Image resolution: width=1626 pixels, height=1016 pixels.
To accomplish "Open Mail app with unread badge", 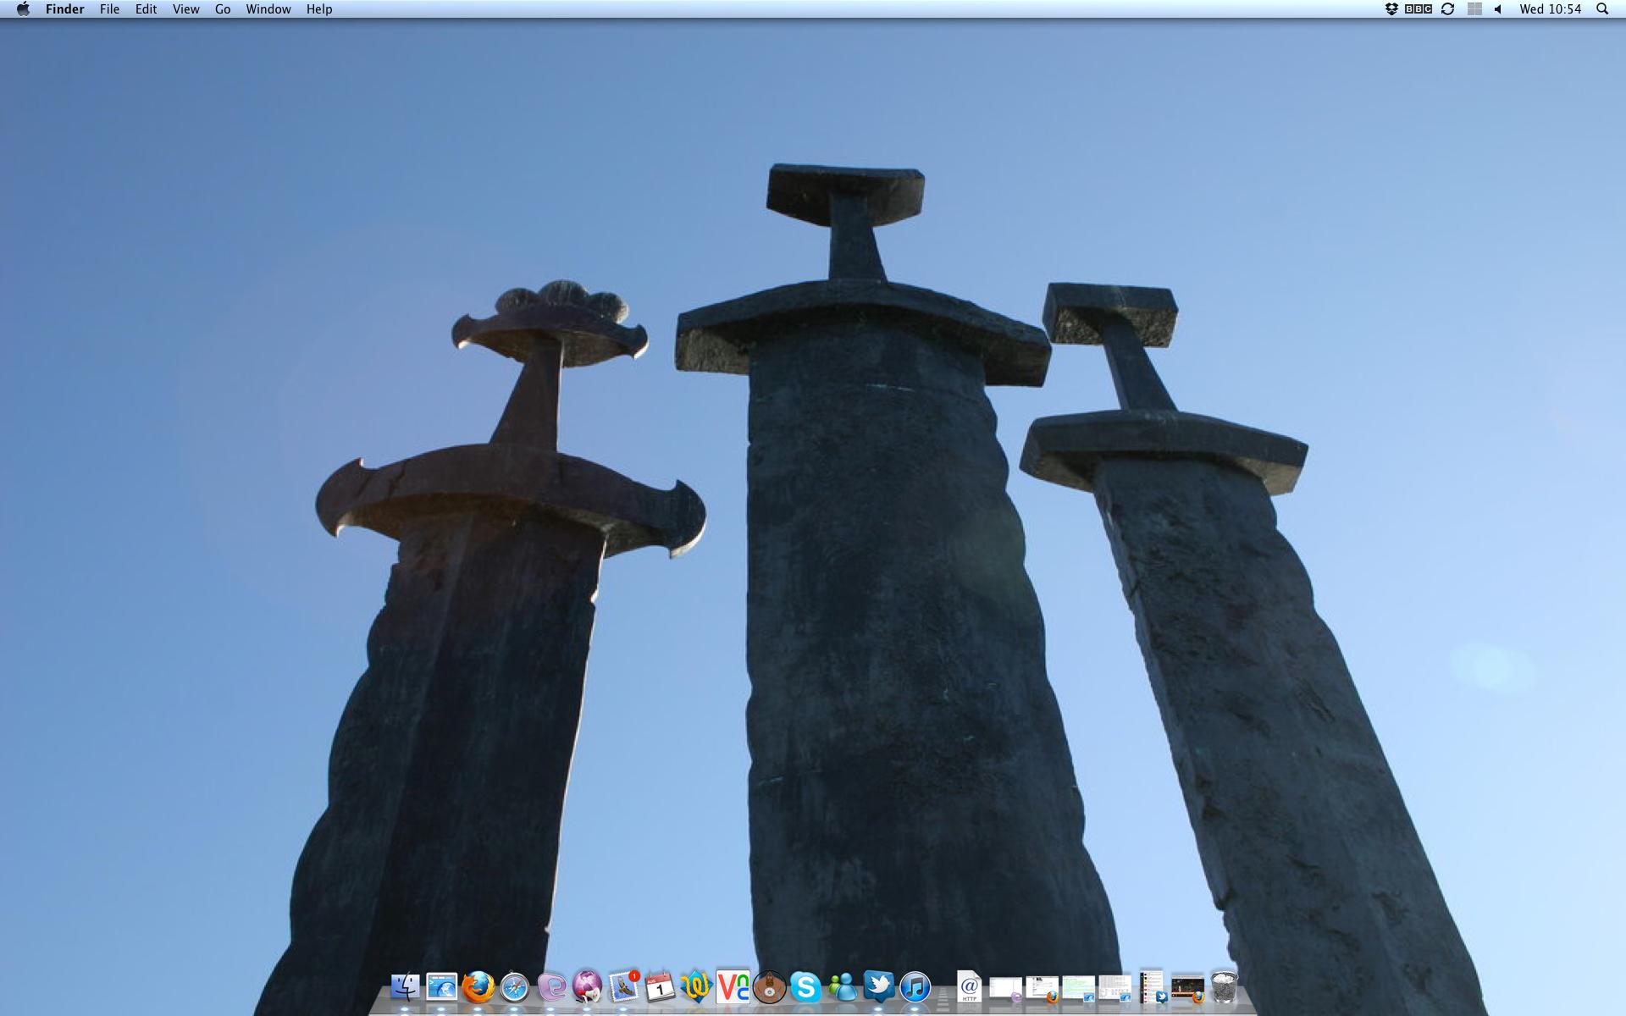I will point(624,987).
